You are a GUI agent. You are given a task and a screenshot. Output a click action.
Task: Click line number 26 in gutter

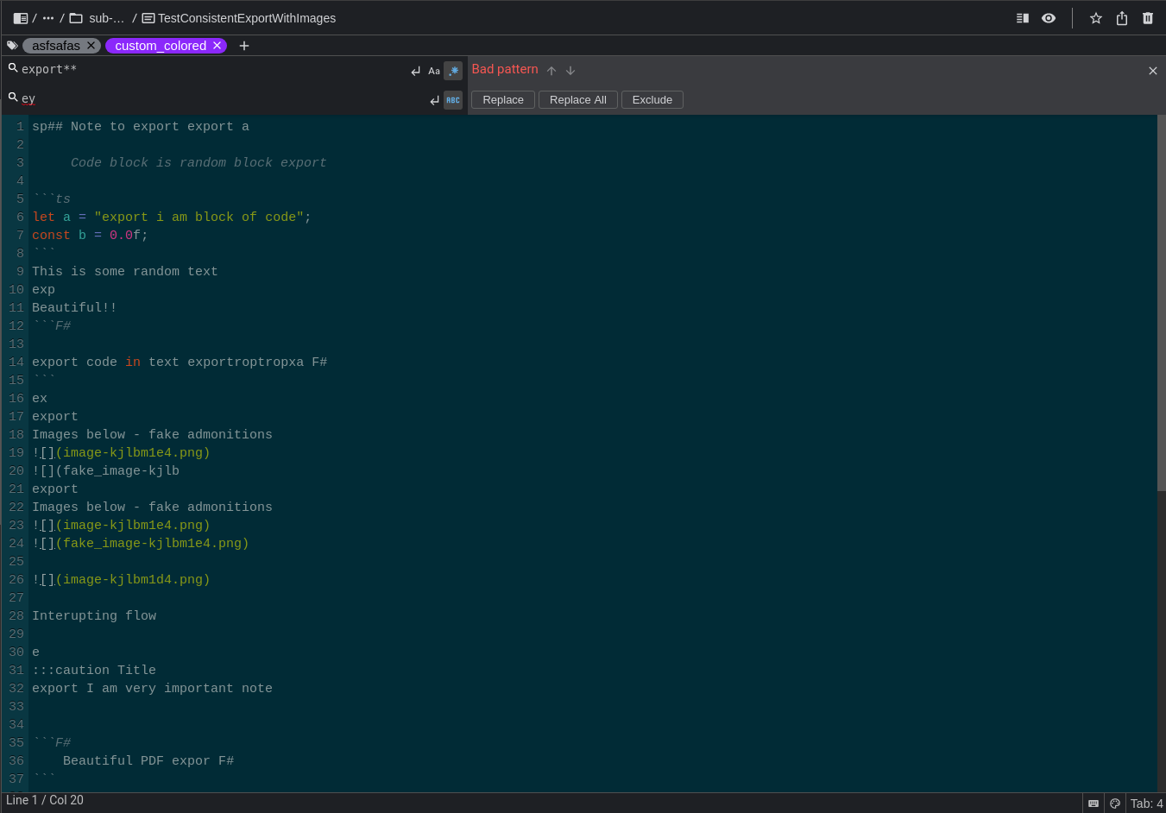pos(16,580)
